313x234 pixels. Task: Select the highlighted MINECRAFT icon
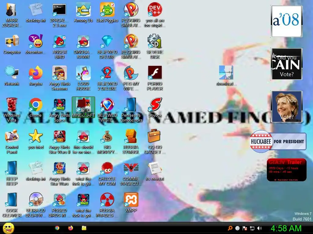tap(83, 108)
